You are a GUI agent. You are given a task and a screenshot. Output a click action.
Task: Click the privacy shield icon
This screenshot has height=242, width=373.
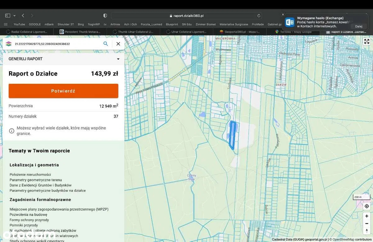point(105,16)
